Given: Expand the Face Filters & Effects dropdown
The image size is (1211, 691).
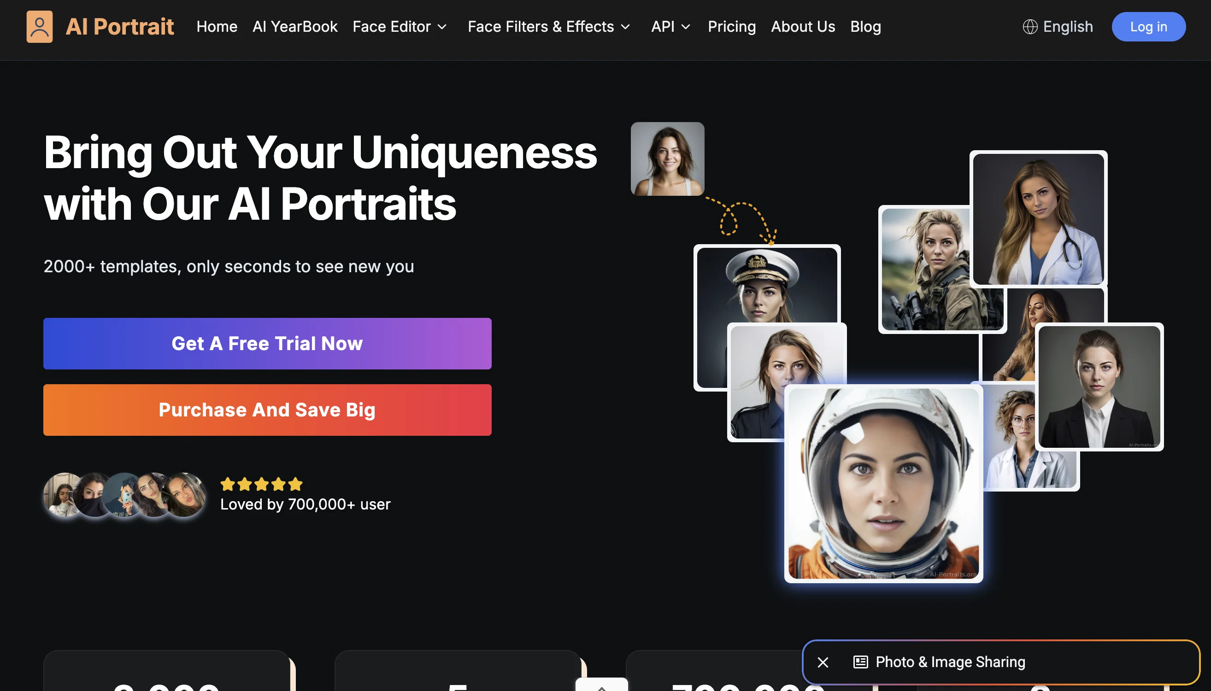Looking at the screenshot, I should [x=549, y=27].
